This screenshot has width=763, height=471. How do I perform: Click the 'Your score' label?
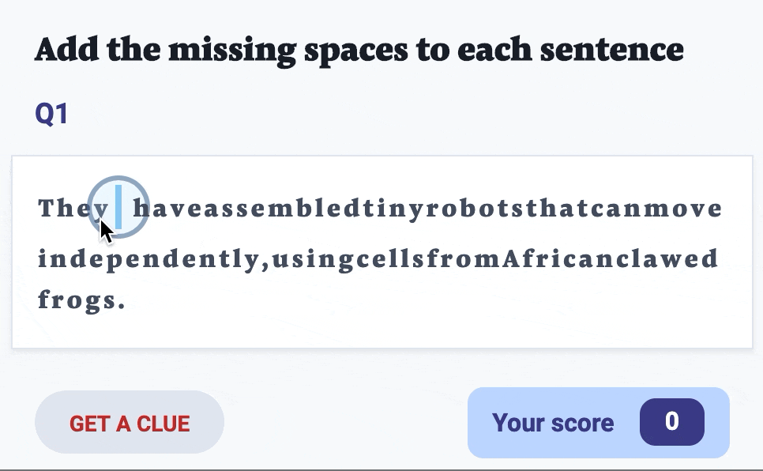point(553,423)
